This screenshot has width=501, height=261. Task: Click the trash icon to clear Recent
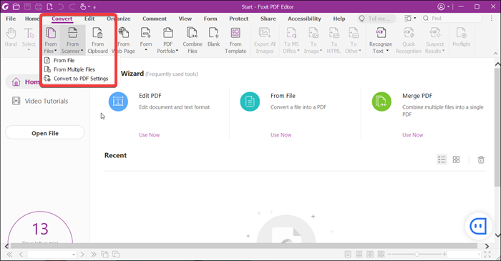point(481,159)
